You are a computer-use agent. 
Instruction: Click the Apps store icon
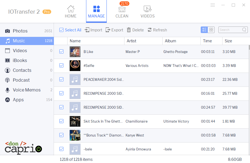(x=7, y=100)
